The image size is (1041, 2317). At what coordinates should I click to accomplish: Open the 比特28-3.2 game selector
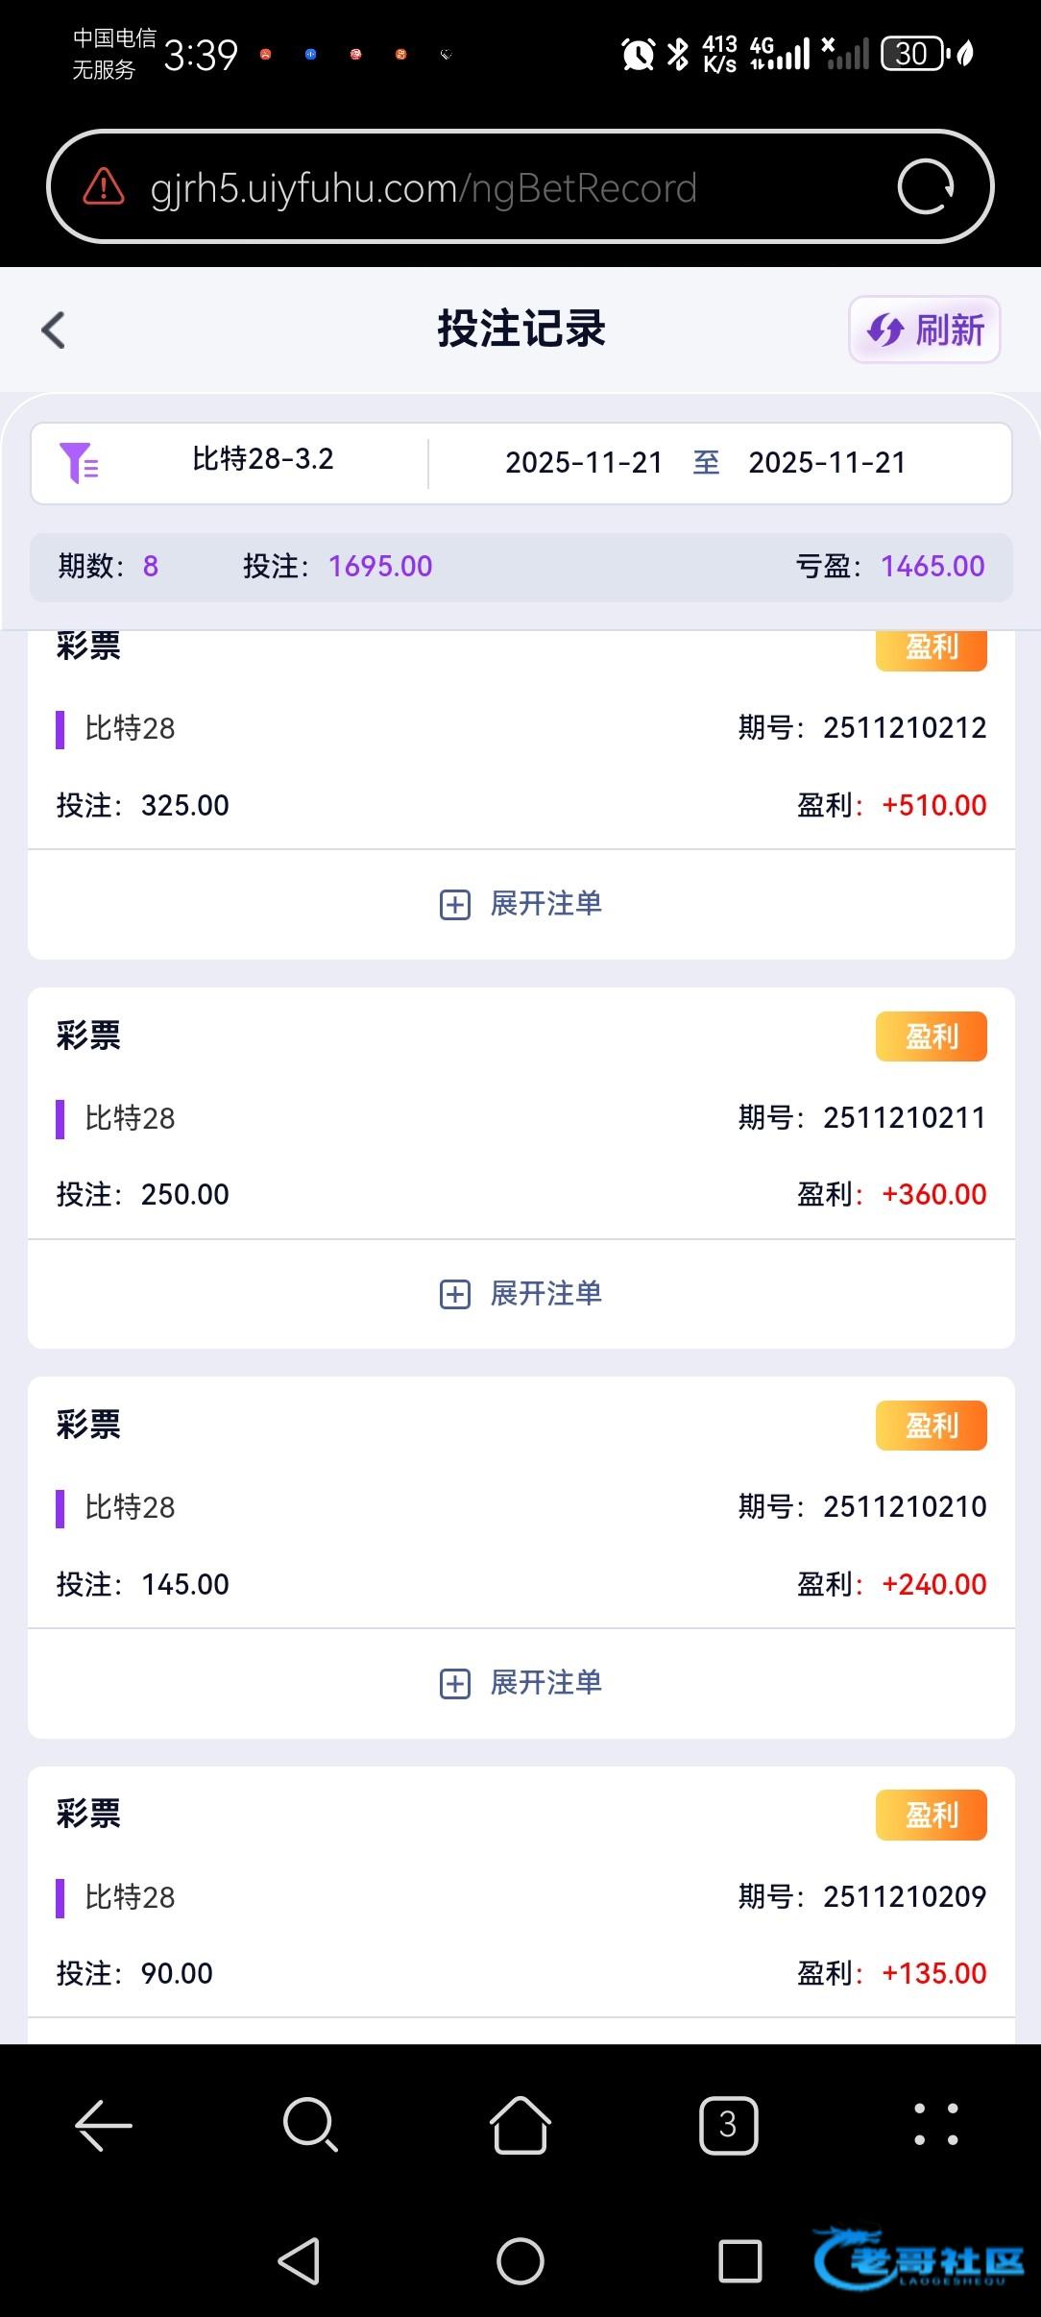point(262,460)
